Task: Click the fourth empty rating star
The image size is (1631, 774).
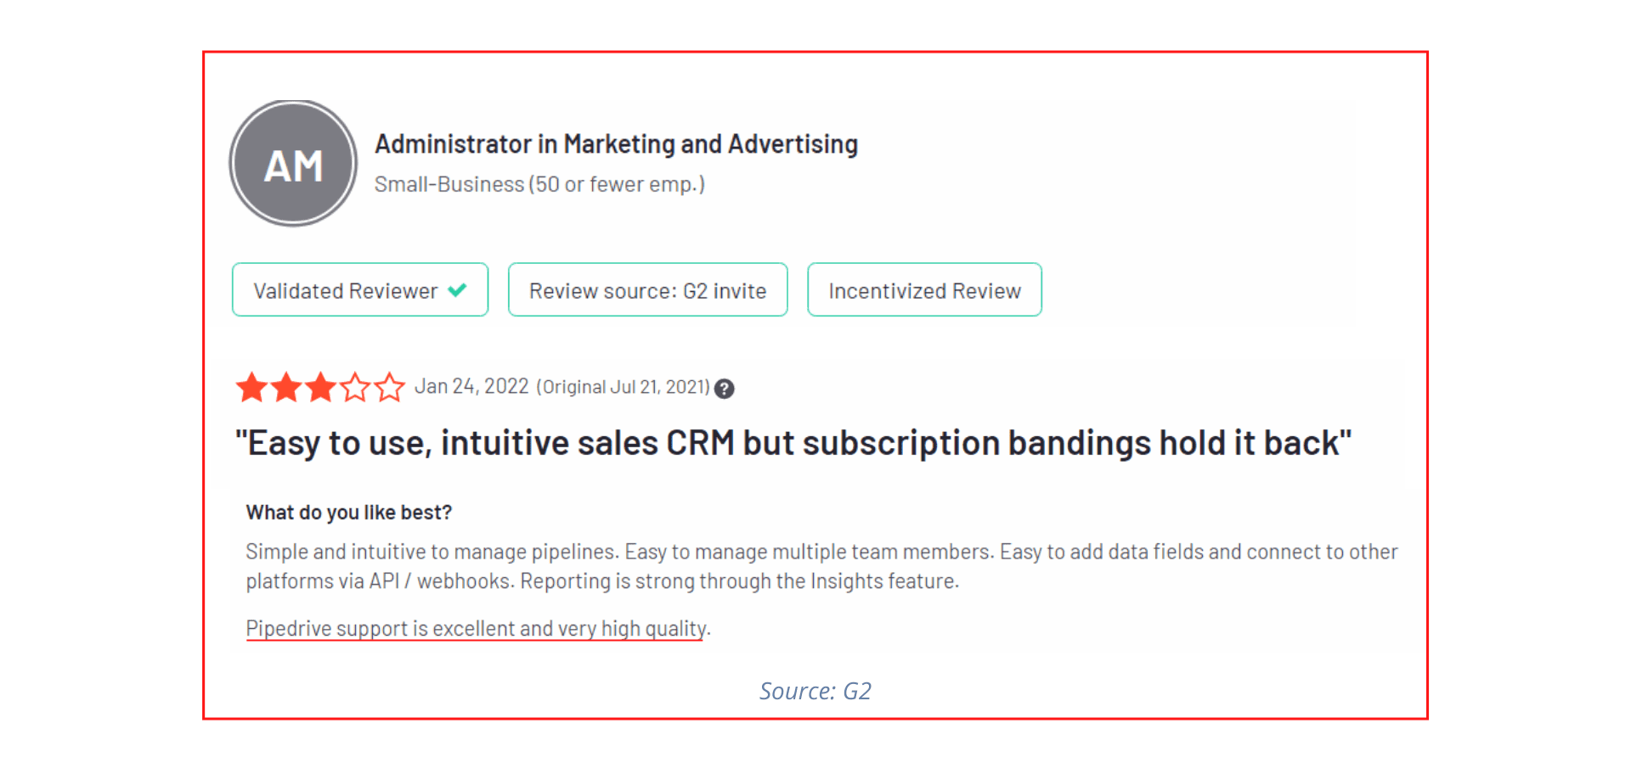Action: click(x=355, y=387)
